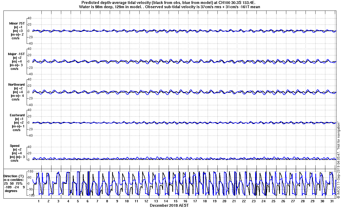Click the '|m-o|= 2' value under Minor 75T
Screen dimensions: 343x211
tap(17, 35)
